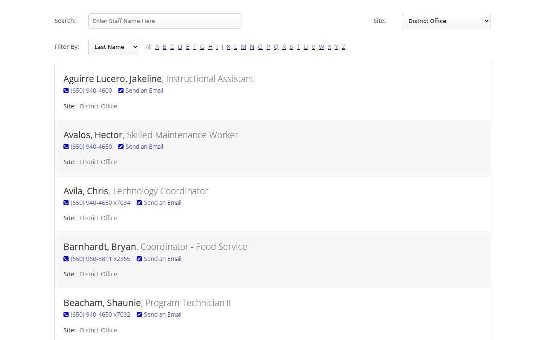545x340 pixels.
Task: Click phone icon for Chris Avila
Action: [x=66, y=203]
